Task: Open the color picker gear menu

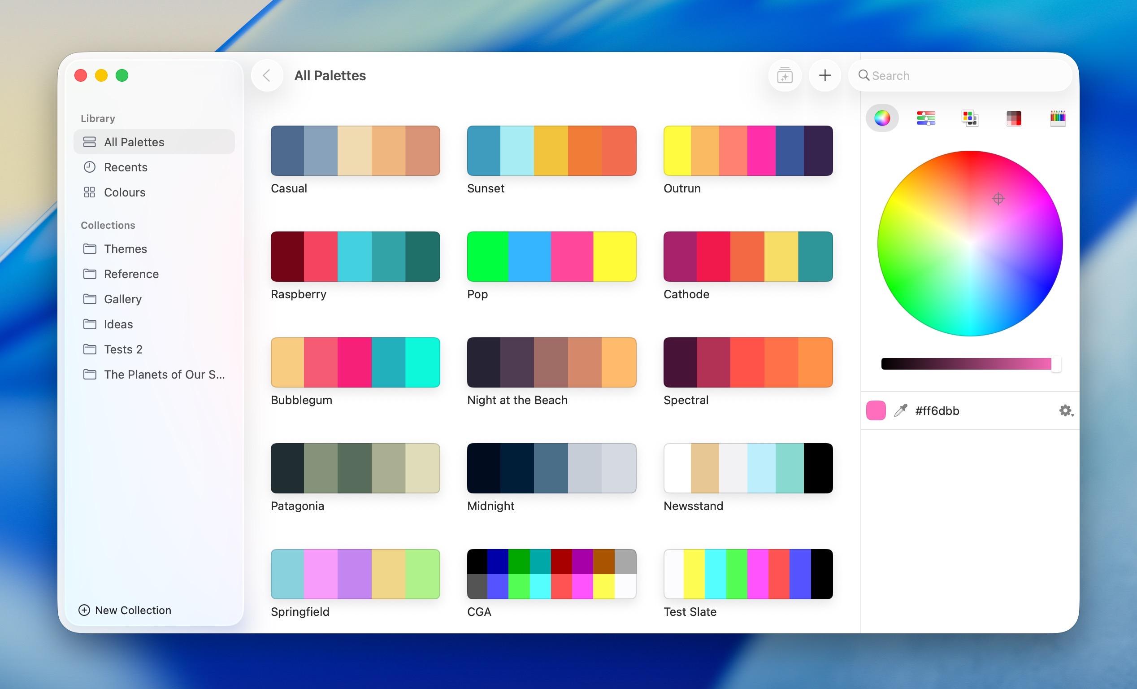Action: pos(1065,410)
